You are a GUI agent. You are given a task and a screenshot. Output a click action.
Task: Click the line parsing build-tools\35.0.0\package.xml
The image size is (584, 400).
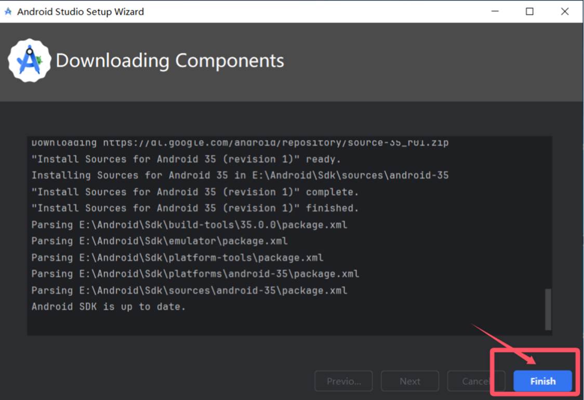pyautogui.click(x=189, y=224)
